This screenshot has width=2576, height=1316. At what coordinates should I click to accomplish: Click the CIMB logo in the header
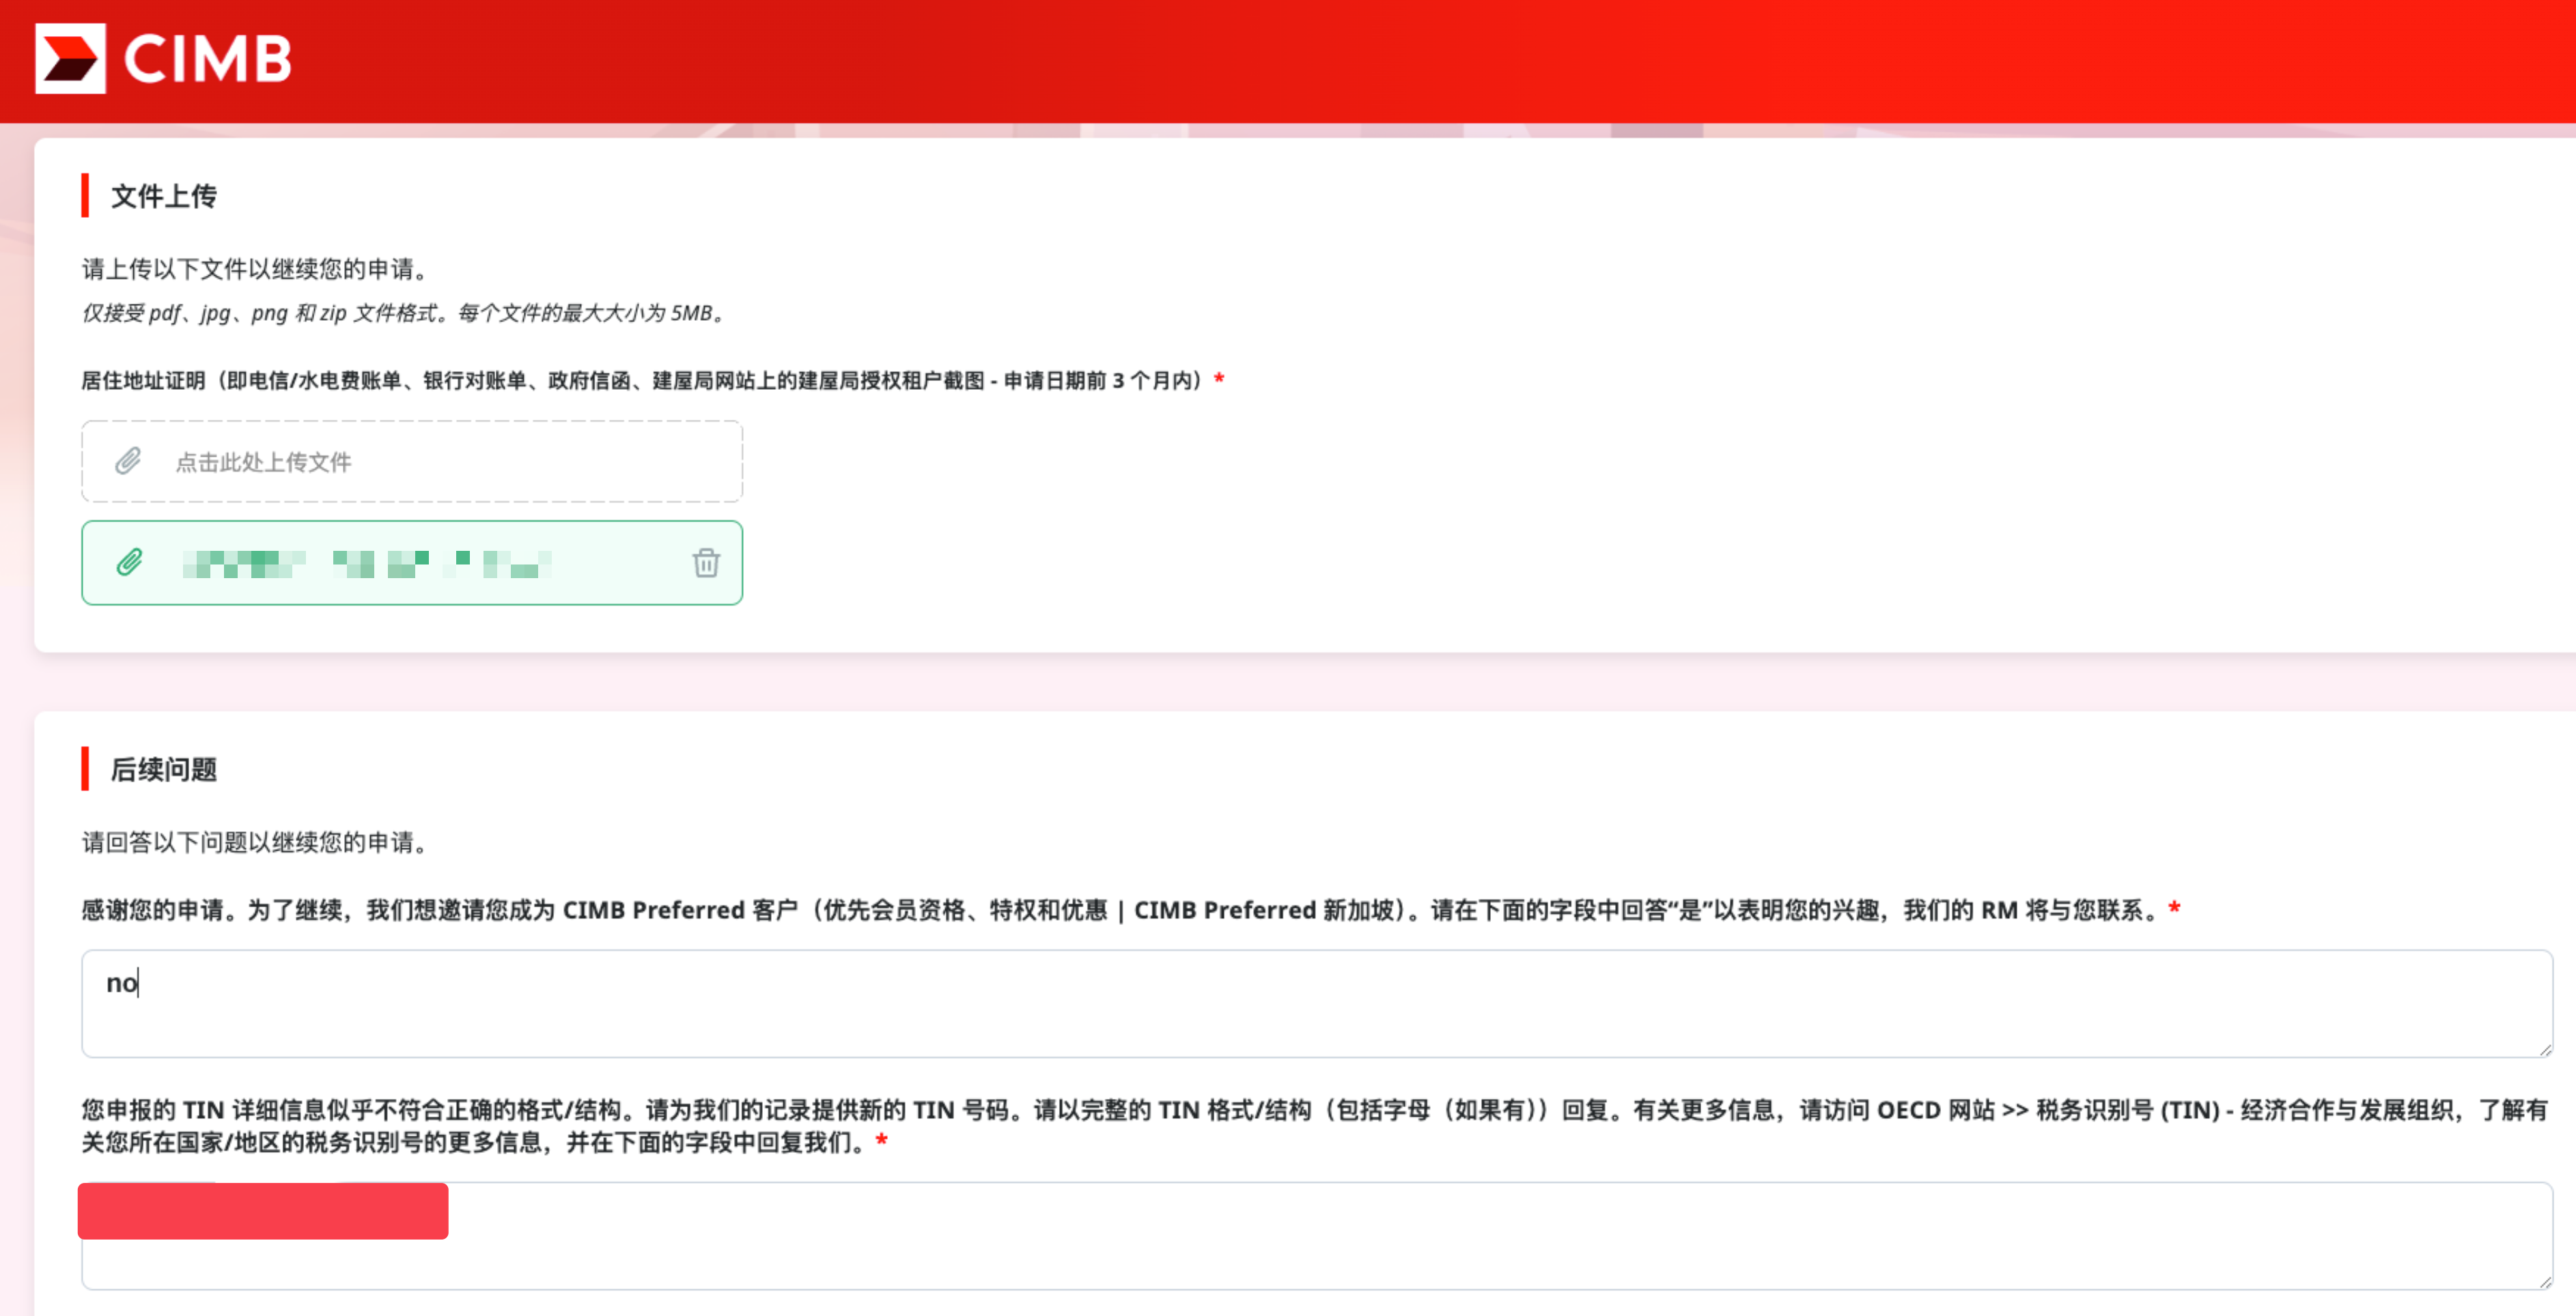pos(160,59)
